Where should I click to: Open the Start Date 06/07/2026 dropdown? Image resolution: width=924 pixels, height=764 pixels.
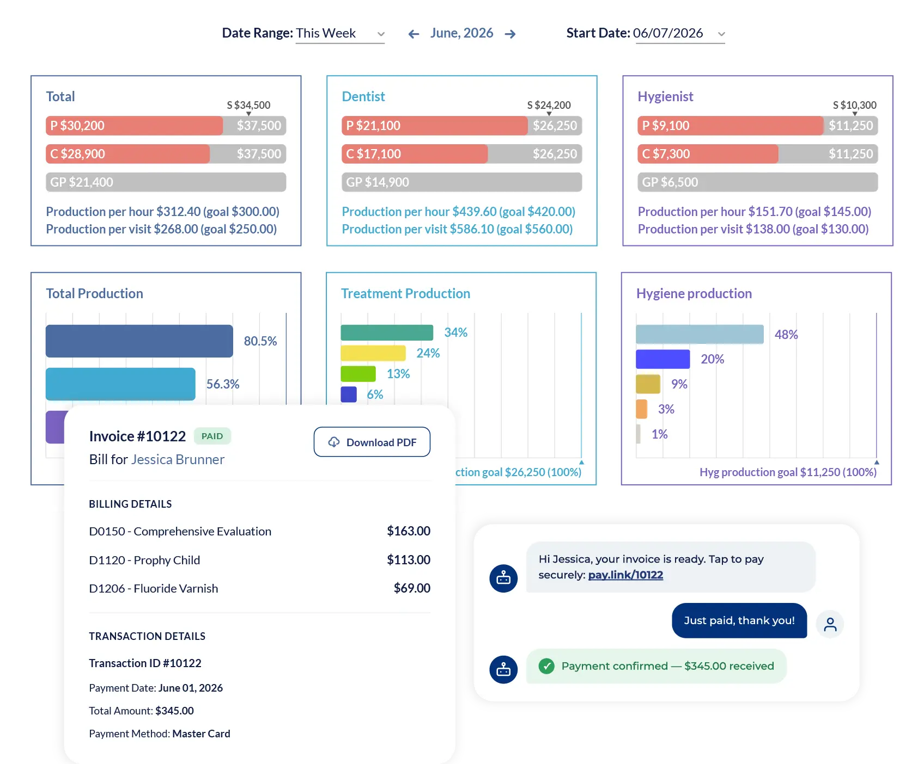point(680,34)
